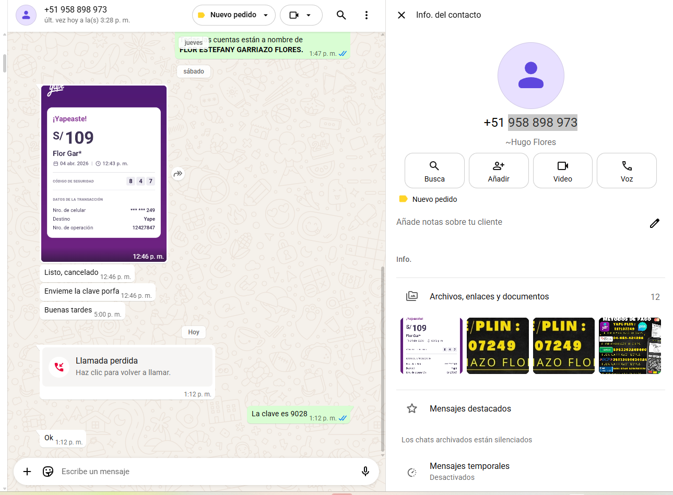Edit customer notes with pencil icon

pyautogui.click(x=654, y=223)
